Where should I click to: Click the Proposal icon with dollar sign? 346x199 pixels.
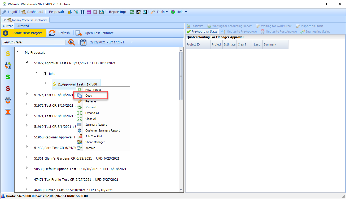tap(76, 12)
